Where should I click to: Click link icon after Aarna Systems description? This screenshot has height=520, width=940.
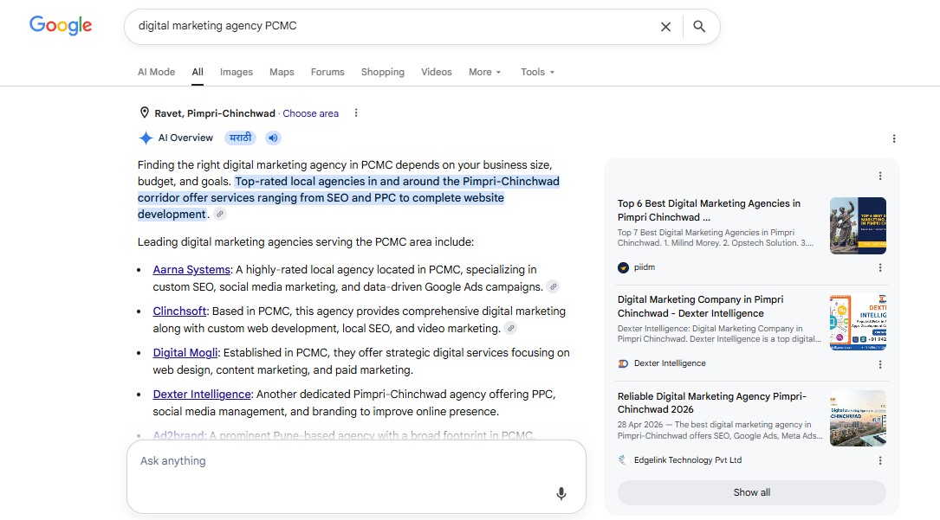tap(554, 286)
